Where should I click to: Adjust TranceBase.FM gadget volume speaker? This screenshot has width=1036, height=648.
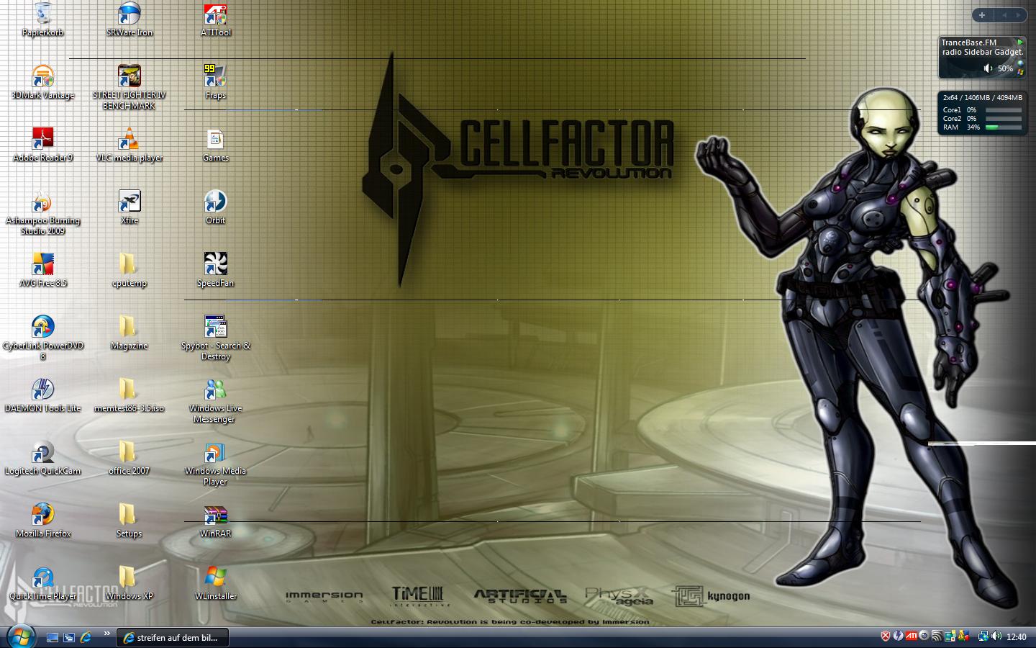988,68
